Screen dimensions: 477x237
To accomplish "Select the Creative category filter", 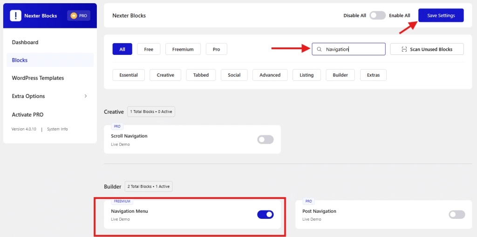I will tap(165, 75).
